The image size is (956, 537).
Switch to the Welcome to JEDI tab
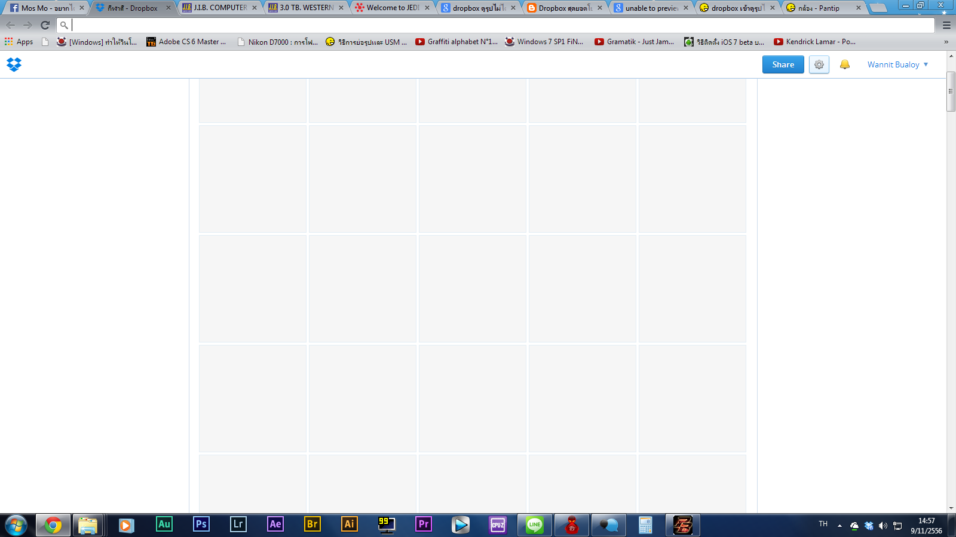(393, 8)
